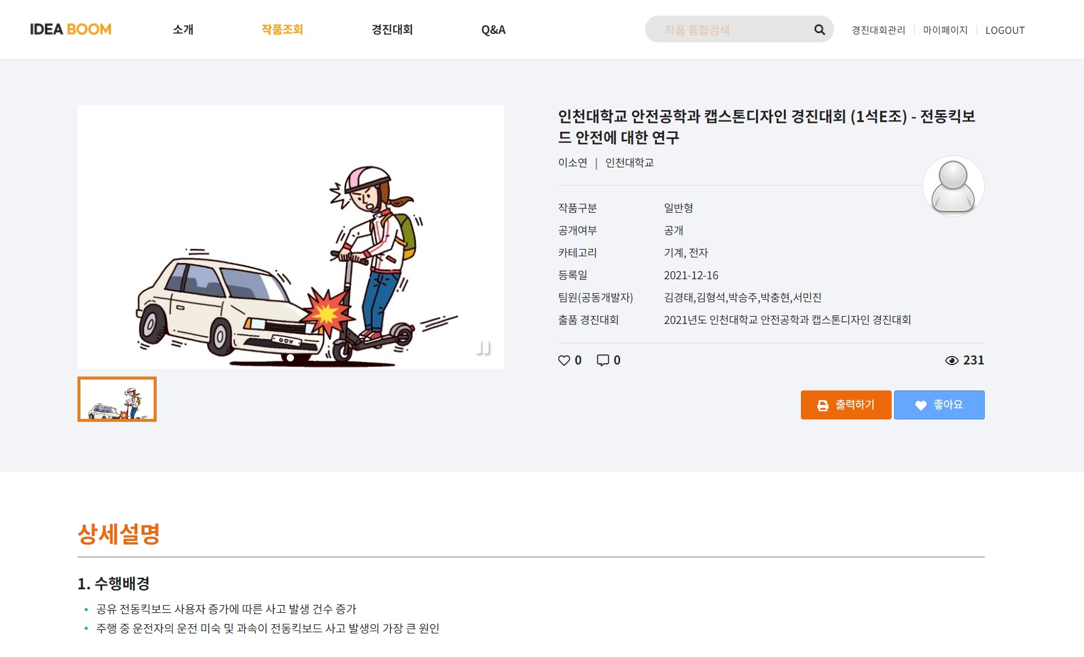This screenshot has width=1084, height=657.
Task: Pause the image slideshow
Action: coord(483,348)
